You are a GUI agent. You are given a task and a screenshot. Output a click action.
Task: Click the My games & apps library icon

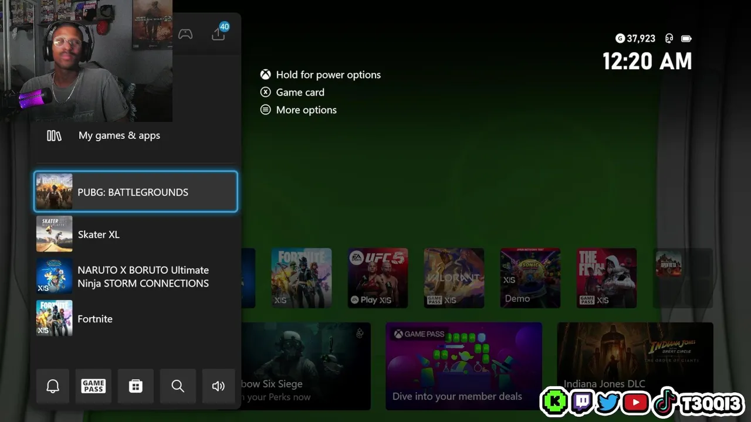[x=54, y=135]
